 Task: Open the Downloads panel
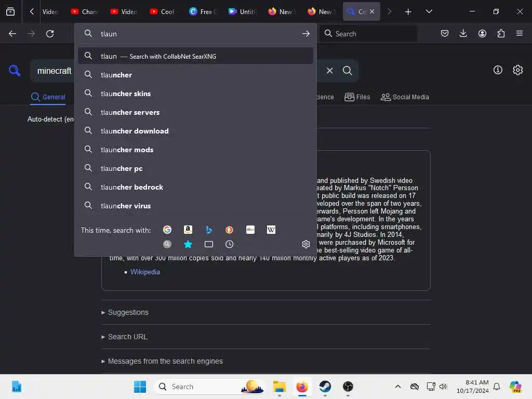click(463, 33)
